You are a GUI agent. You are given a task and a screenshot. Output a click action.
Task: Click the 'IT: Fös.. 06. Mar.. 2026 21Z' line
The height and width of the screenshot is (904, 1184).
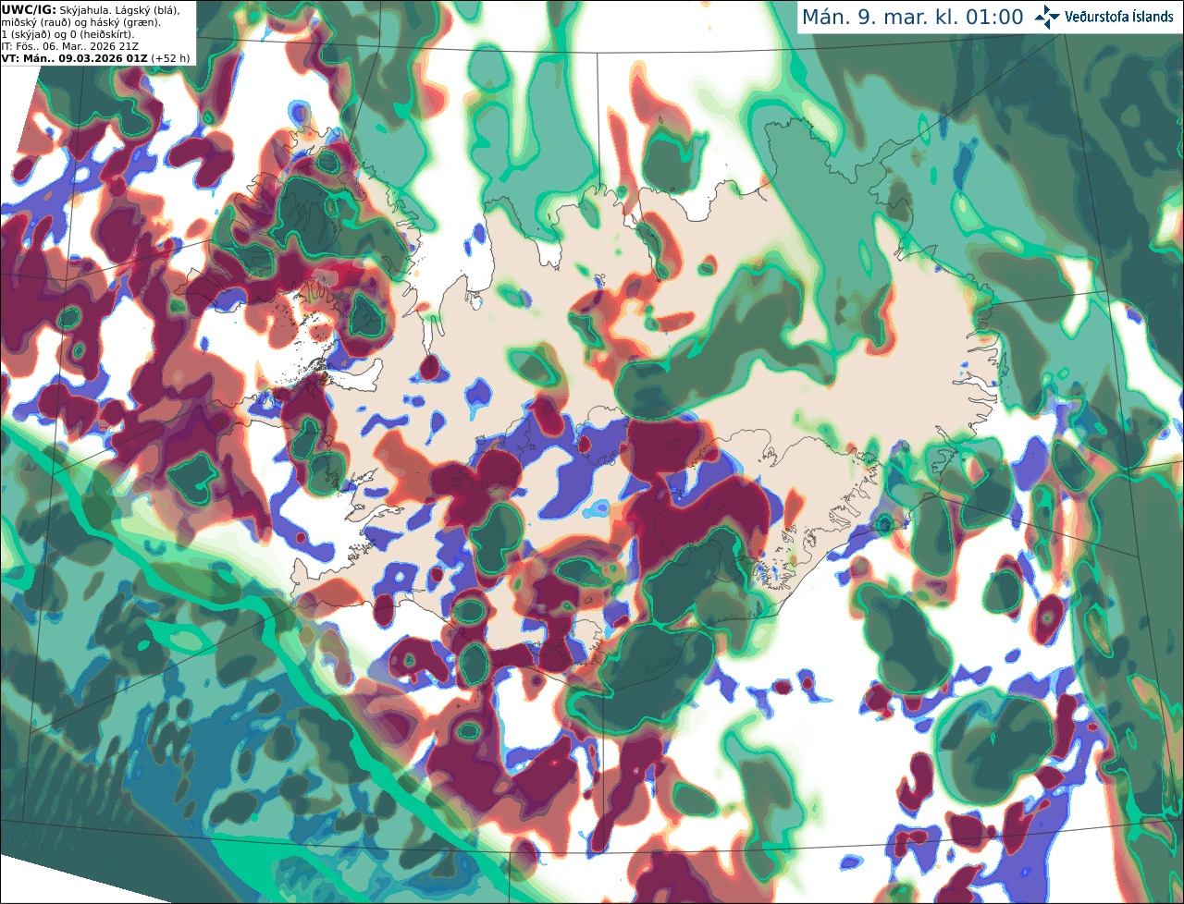pyautogui.click(x=68, y=46)
